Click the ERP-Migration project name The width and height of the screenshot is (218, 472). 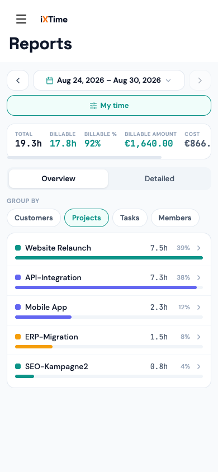click(51, 337)
